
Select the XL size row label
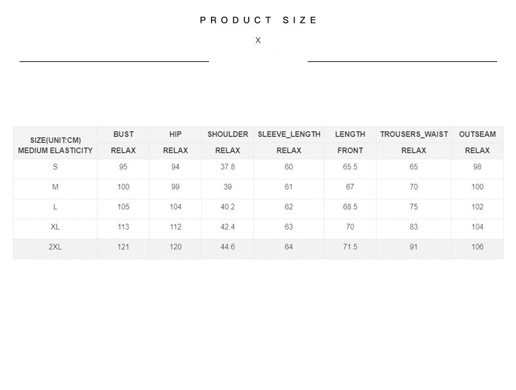click(x=56, y=227)
